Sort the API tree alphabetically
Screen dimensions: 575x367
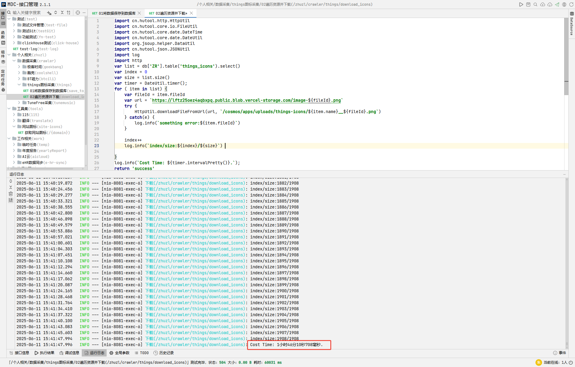pos(69,13)
